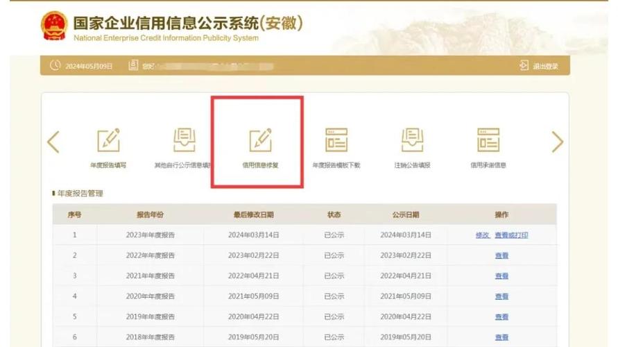
Task: Click the 报告年份 column header
Action: [x=150, y=214]
